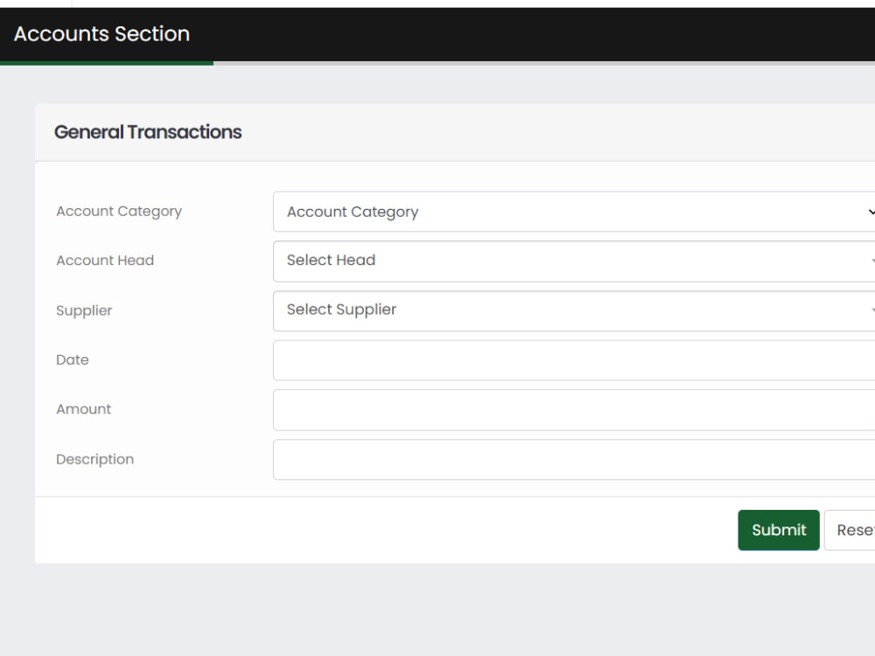This screenshot has width=875, height=656.
Task: Click the Supplier field label
Action: (x=84, y=311)
